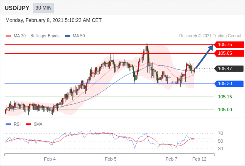Click the blue MA 50 legend swatch

67,36
